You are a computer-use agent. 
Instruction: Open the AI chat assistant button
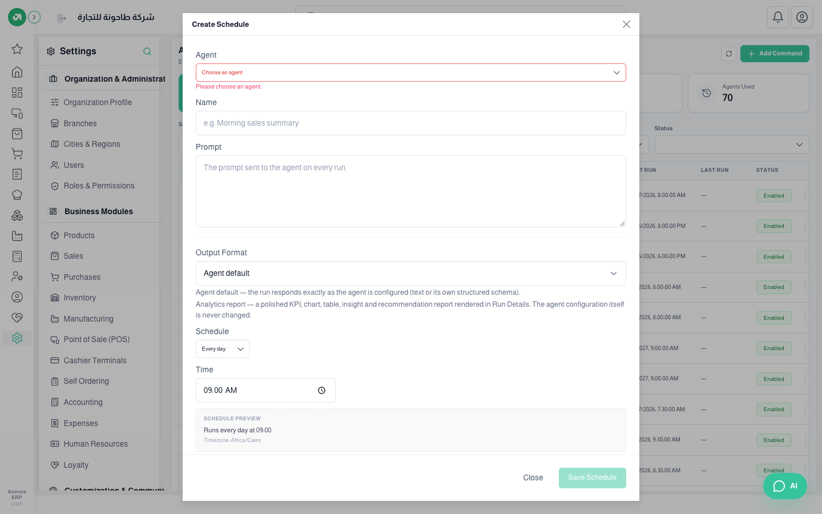[x=785, y=486]
